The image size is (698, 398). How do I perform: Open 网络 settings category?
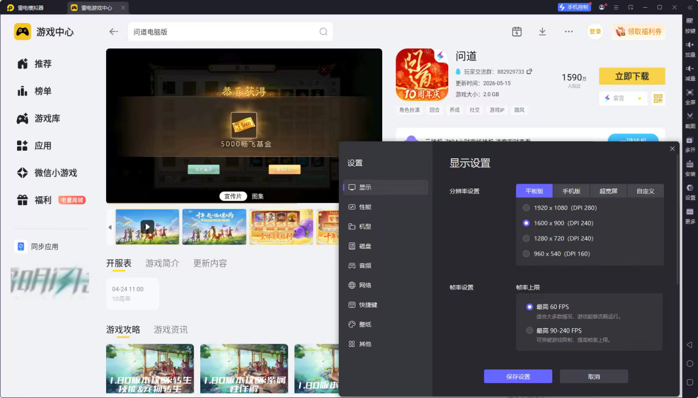tap(386, 285)
